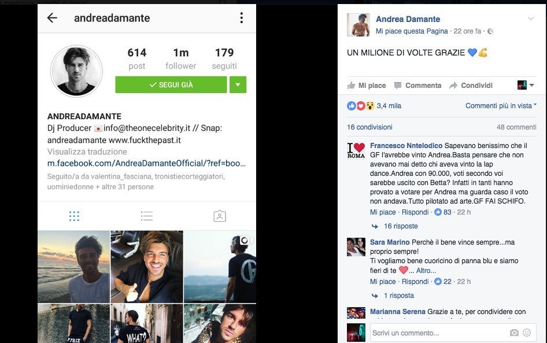Image resolution: width=547 pixels, height=343 pixels.
Task: Open the tagged photos tab icon
Action: coord(220,216)
